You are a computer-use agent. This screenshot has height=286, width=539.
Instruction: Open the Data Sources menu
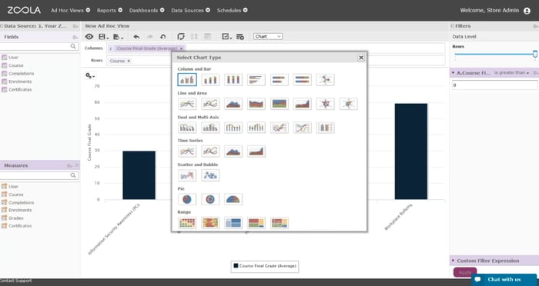pyautogui.click(x=190, y=10)
